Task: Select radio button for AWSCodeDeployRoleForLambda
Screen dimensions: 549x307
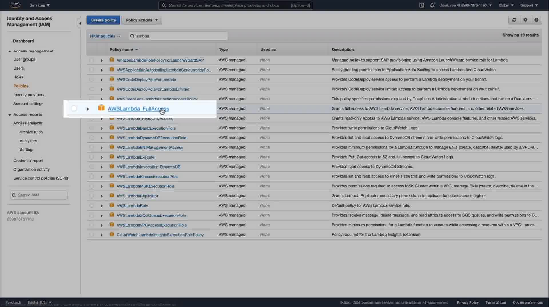Action: (91, 80)
